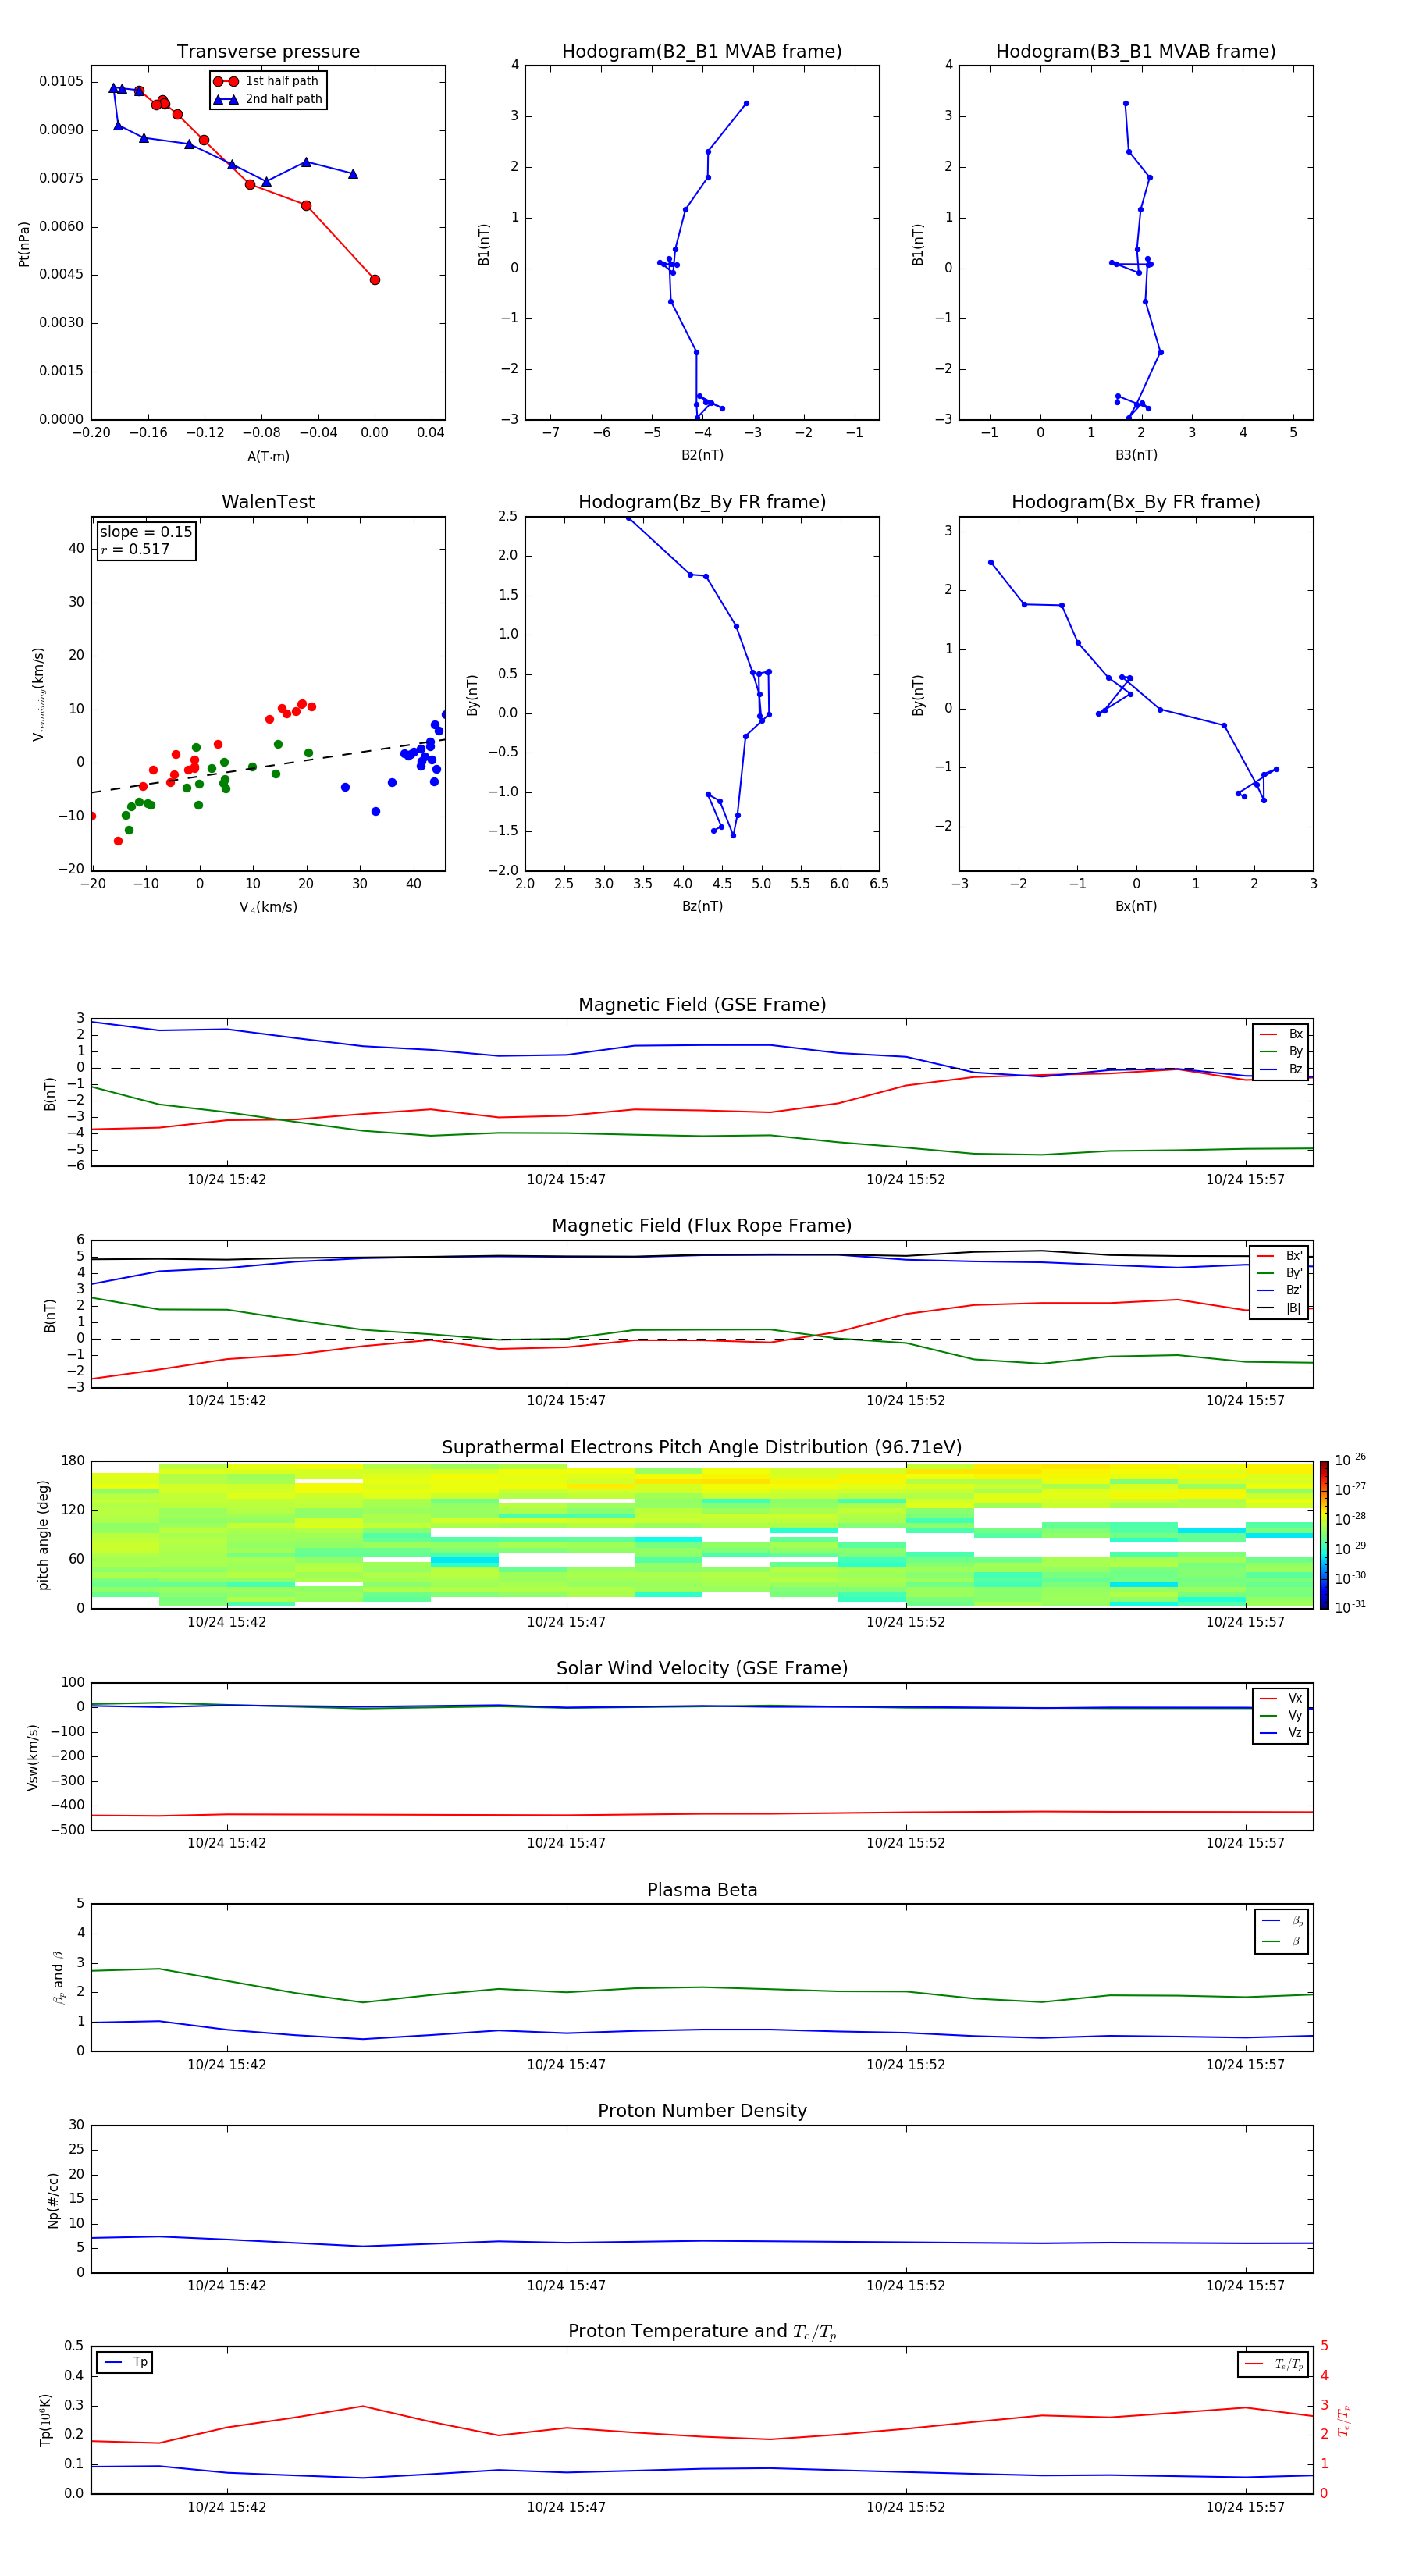
Task: Click the 'Magnetic Field (Flux Rope Frame)' title
Action: [x=702, y=1226]
